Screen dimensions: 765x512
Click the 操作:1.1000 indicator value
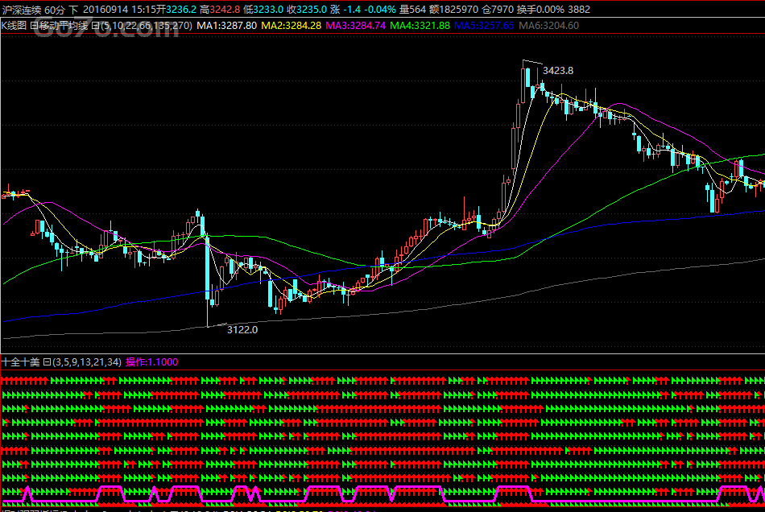click(152, 362)
